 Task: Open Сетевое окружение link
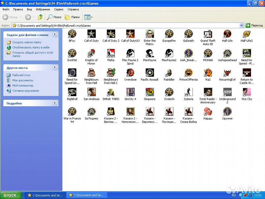[25, 91]
